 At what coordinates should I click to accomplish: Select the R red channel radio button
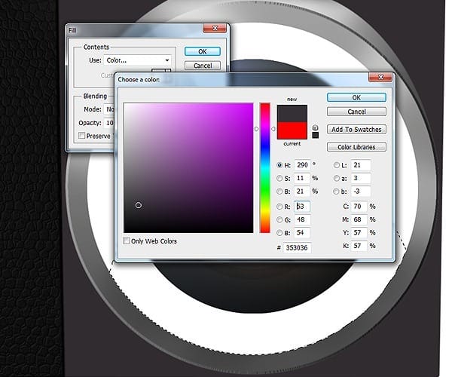pyautogui.click(x=280, y=206)
